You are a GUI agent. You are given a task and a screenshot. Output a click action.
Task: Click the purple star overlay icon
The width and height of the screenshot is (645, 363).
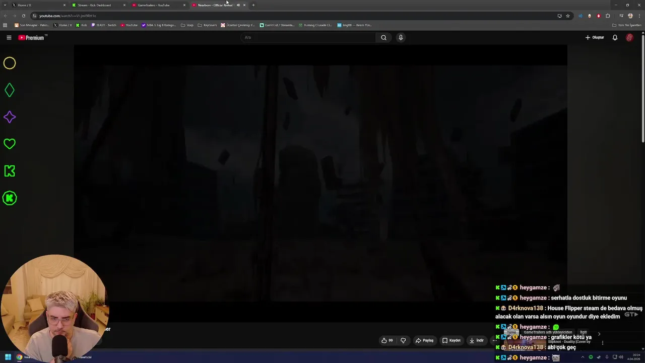pos(10,117)
